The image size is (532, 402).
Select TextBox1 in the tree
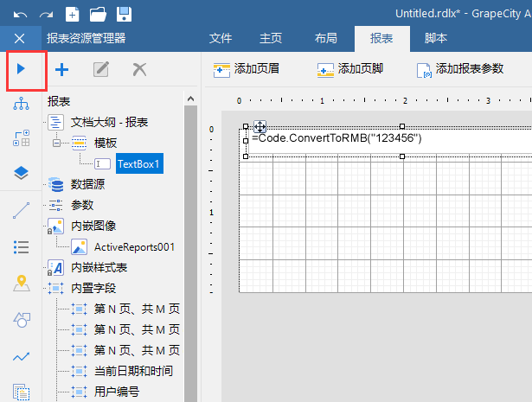139,163
